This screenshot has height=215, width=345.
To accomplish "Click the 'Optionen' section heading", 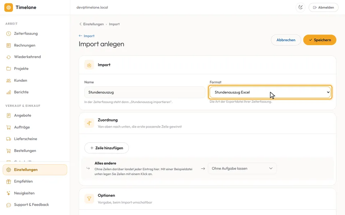I will (106, 196).
